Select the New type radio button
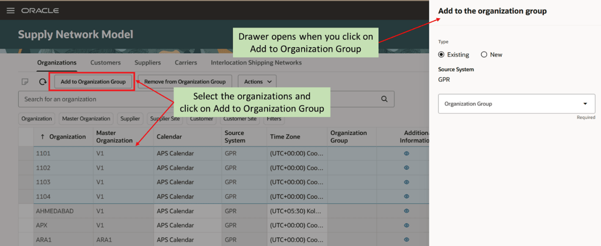601x246 pixels. click(x=484, y=54)
